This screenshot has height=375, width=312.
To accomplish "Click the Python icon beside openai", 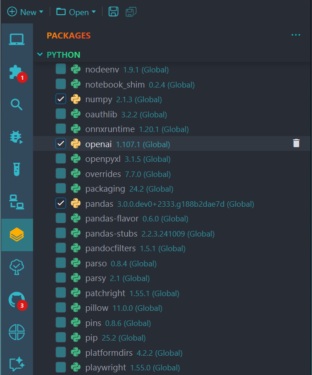I will point(76,144).
